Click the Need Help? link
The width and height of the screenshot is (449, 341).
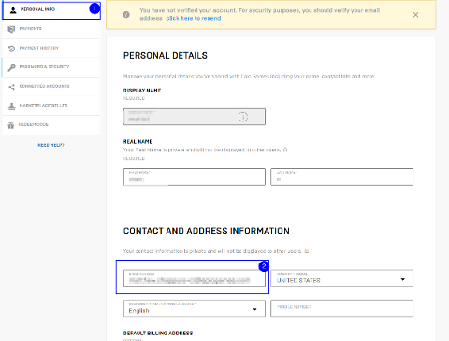pyautogui.click(x=51, y=145)
